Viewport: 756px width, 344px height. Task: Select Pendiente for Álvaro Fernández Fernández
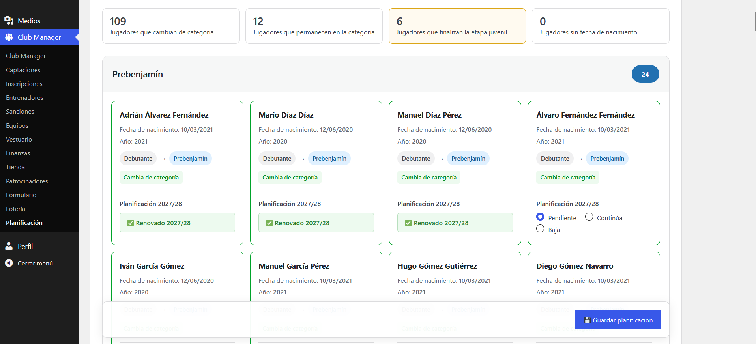(540, 217)
